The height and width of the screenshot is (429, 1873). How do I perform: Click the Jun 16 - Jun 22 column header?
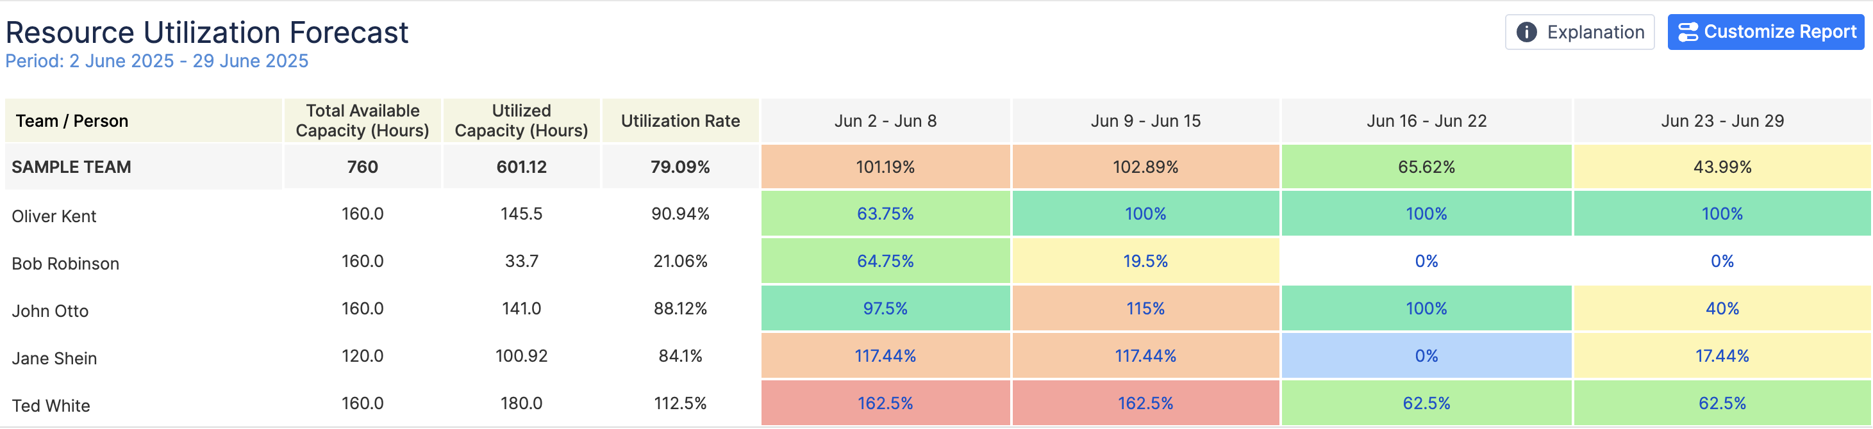1426,121
